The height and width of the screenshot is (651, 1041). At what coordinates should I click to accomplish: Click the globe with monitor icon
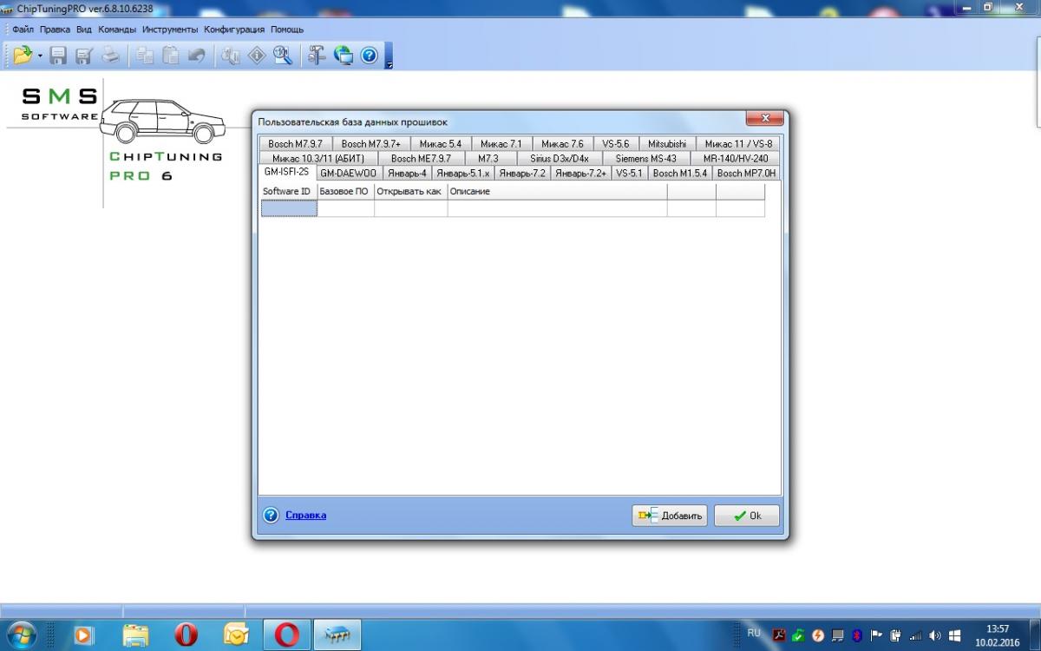click(x=344, y=56)
